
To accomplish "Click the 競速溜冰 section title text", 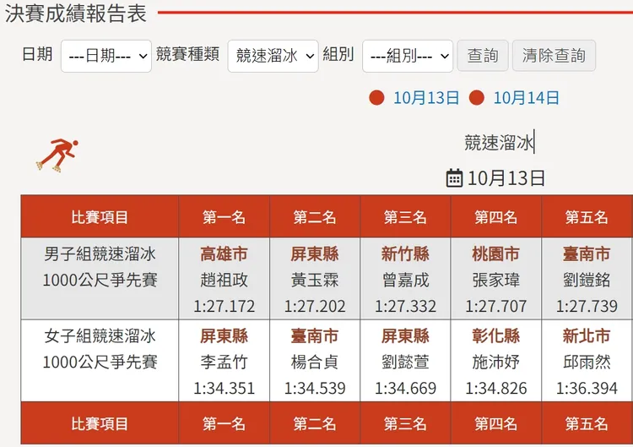I will pyautogui.click(x=499, y=143).
